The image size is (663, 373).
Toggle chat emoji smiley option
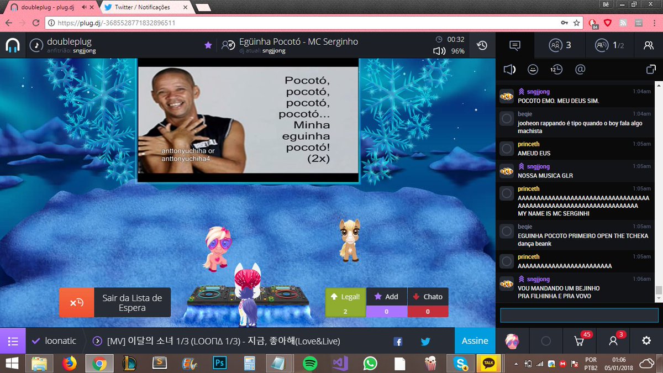(533, 69)
